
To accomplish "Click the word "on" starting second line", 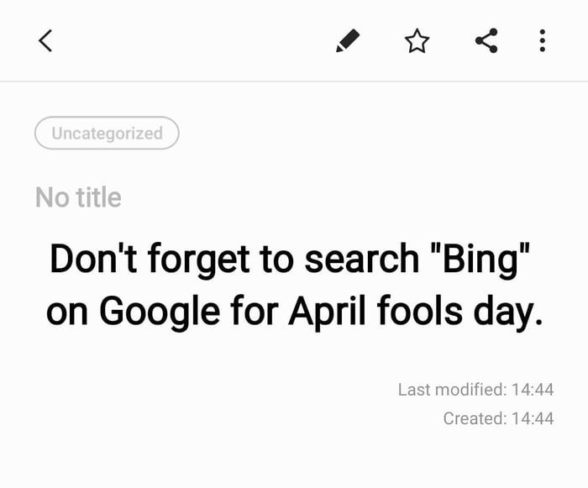I will coord(67,314).
